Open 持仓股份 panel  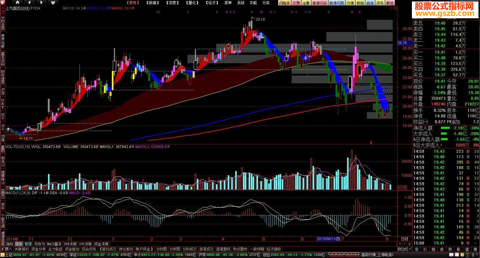point(126,249)
